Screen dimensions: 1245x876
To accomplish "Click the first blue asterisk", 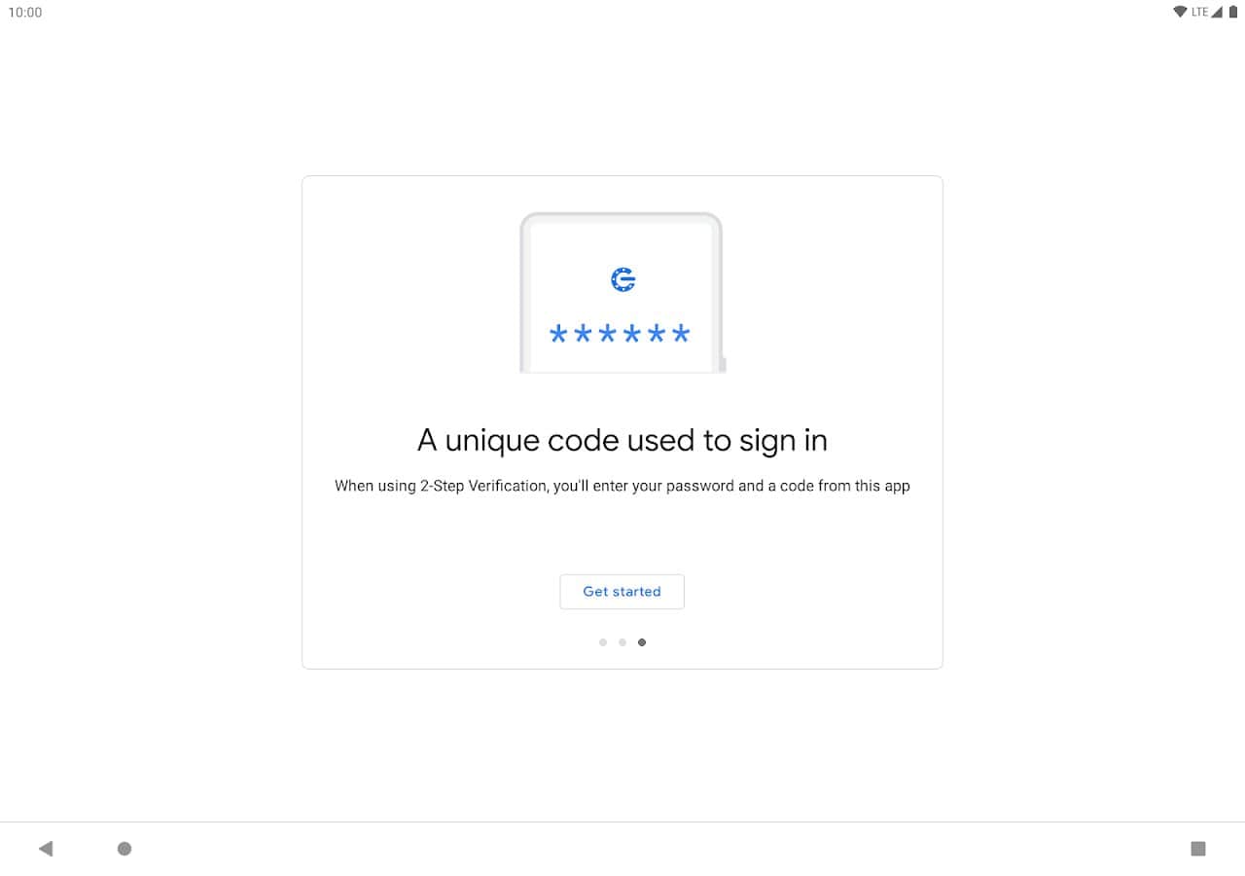I will (x=558, y=335).
